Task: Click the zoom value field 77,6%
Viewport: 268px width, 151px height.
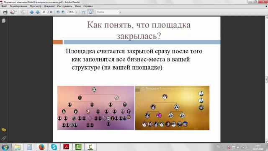Action: click(70, 12)
